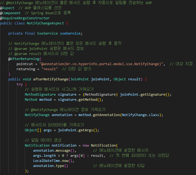Click the try keyword
The width and height of the screenshot is (196, 175).
tap(20, 84)
